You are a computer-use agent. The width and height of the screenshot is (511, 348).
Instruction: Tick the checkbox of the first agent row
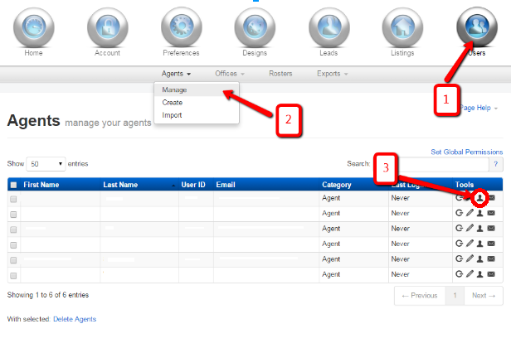pyautogui.click(x=13, y=199)
